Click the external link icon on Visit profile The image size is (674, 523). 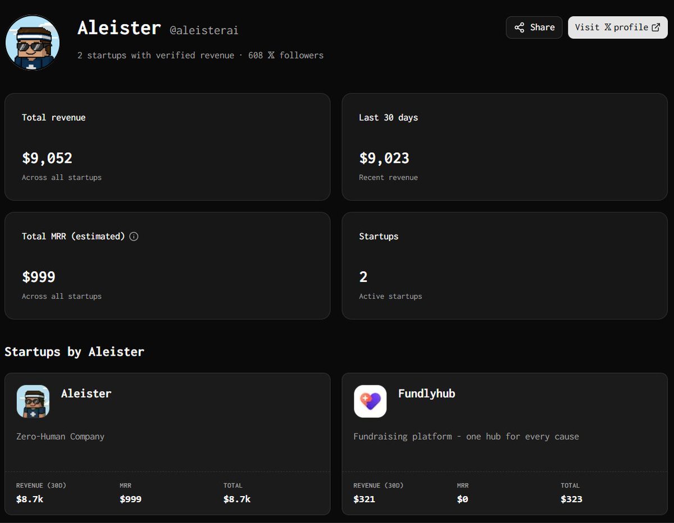(655, 28)
